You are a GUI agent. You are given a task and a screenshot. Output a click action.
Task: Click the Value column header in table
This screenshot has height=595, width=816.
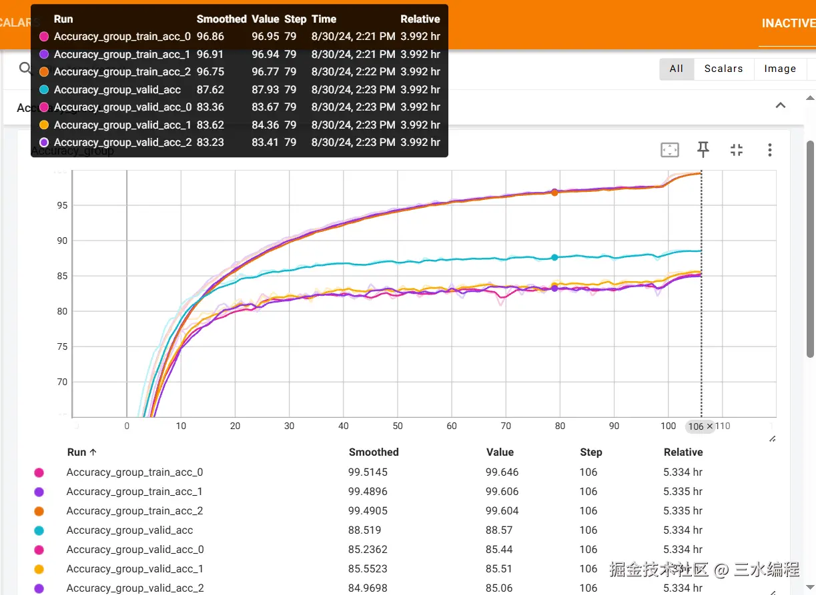coord(500,452)
